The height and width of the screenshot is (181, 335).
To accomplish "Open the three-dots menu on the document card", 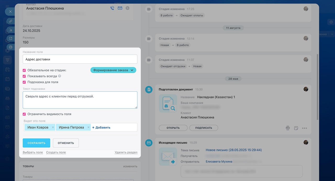I will pyautogui.click(x=304, y=128).
